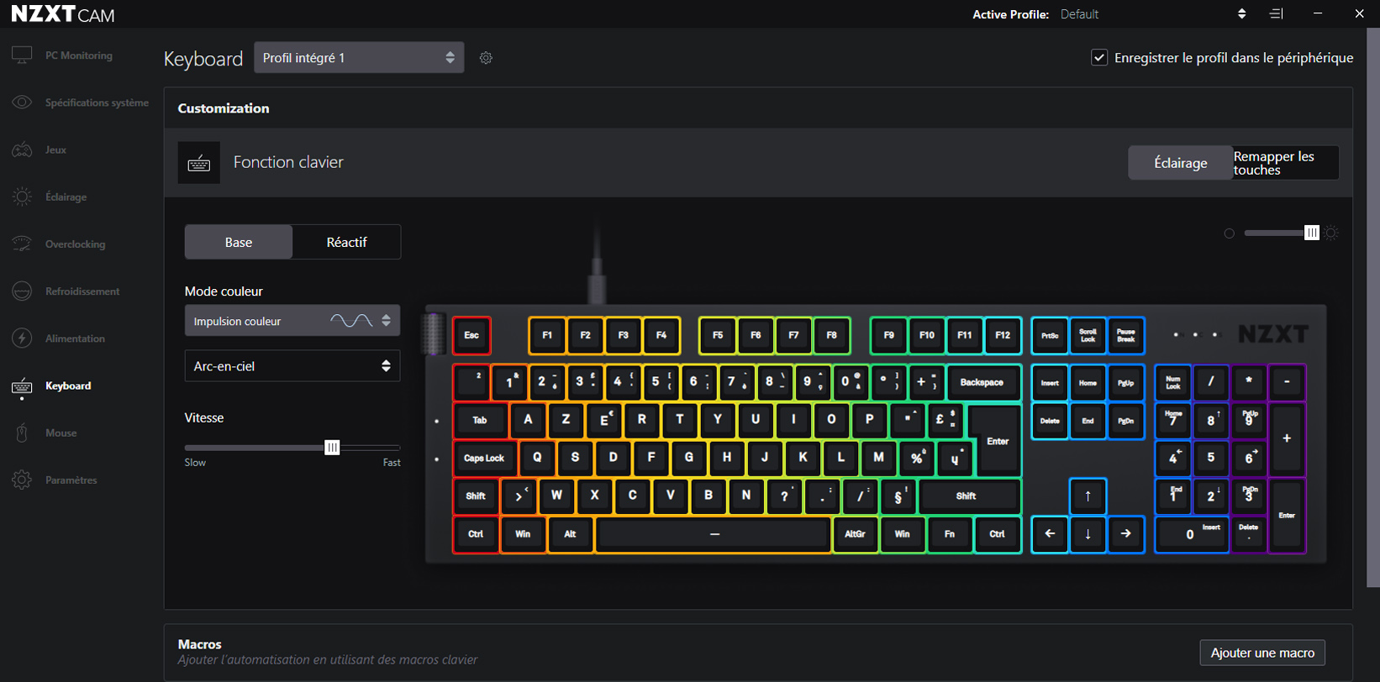Select the Base lighting mode
1380x682 pixels.
pos(239,242)
